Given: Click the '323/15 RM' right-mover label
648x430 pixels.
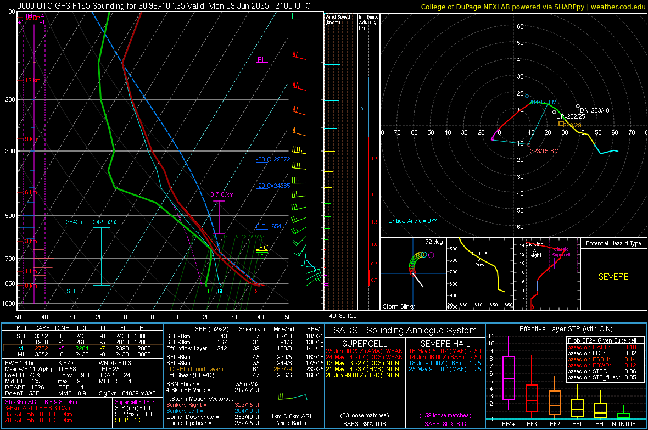Looking at the screenshot, I should click(x=544, y=151).
